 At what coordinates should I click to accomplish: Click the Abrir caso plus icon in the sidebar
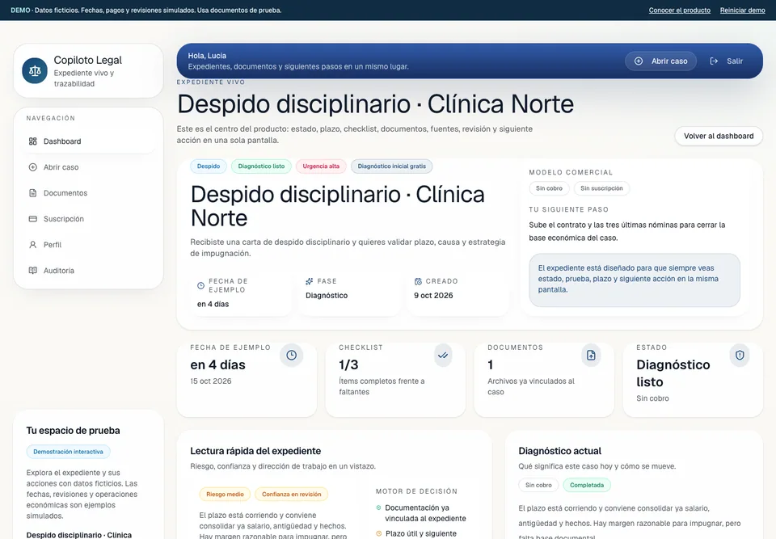pos(32,167)
